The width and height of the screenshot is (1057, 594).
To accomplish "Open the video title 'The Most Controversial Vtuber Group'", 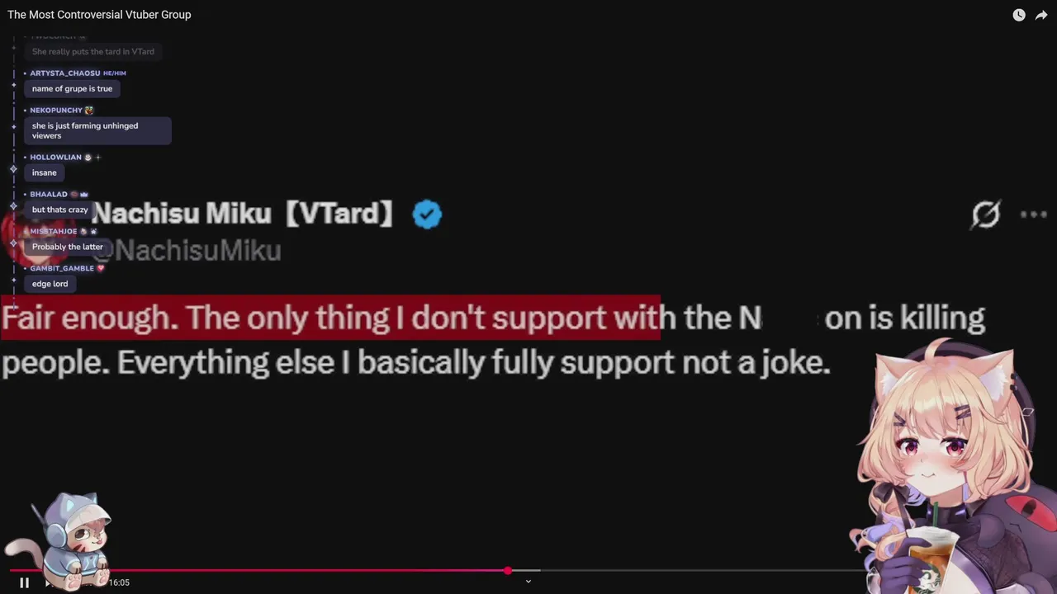I will (99, 15).
